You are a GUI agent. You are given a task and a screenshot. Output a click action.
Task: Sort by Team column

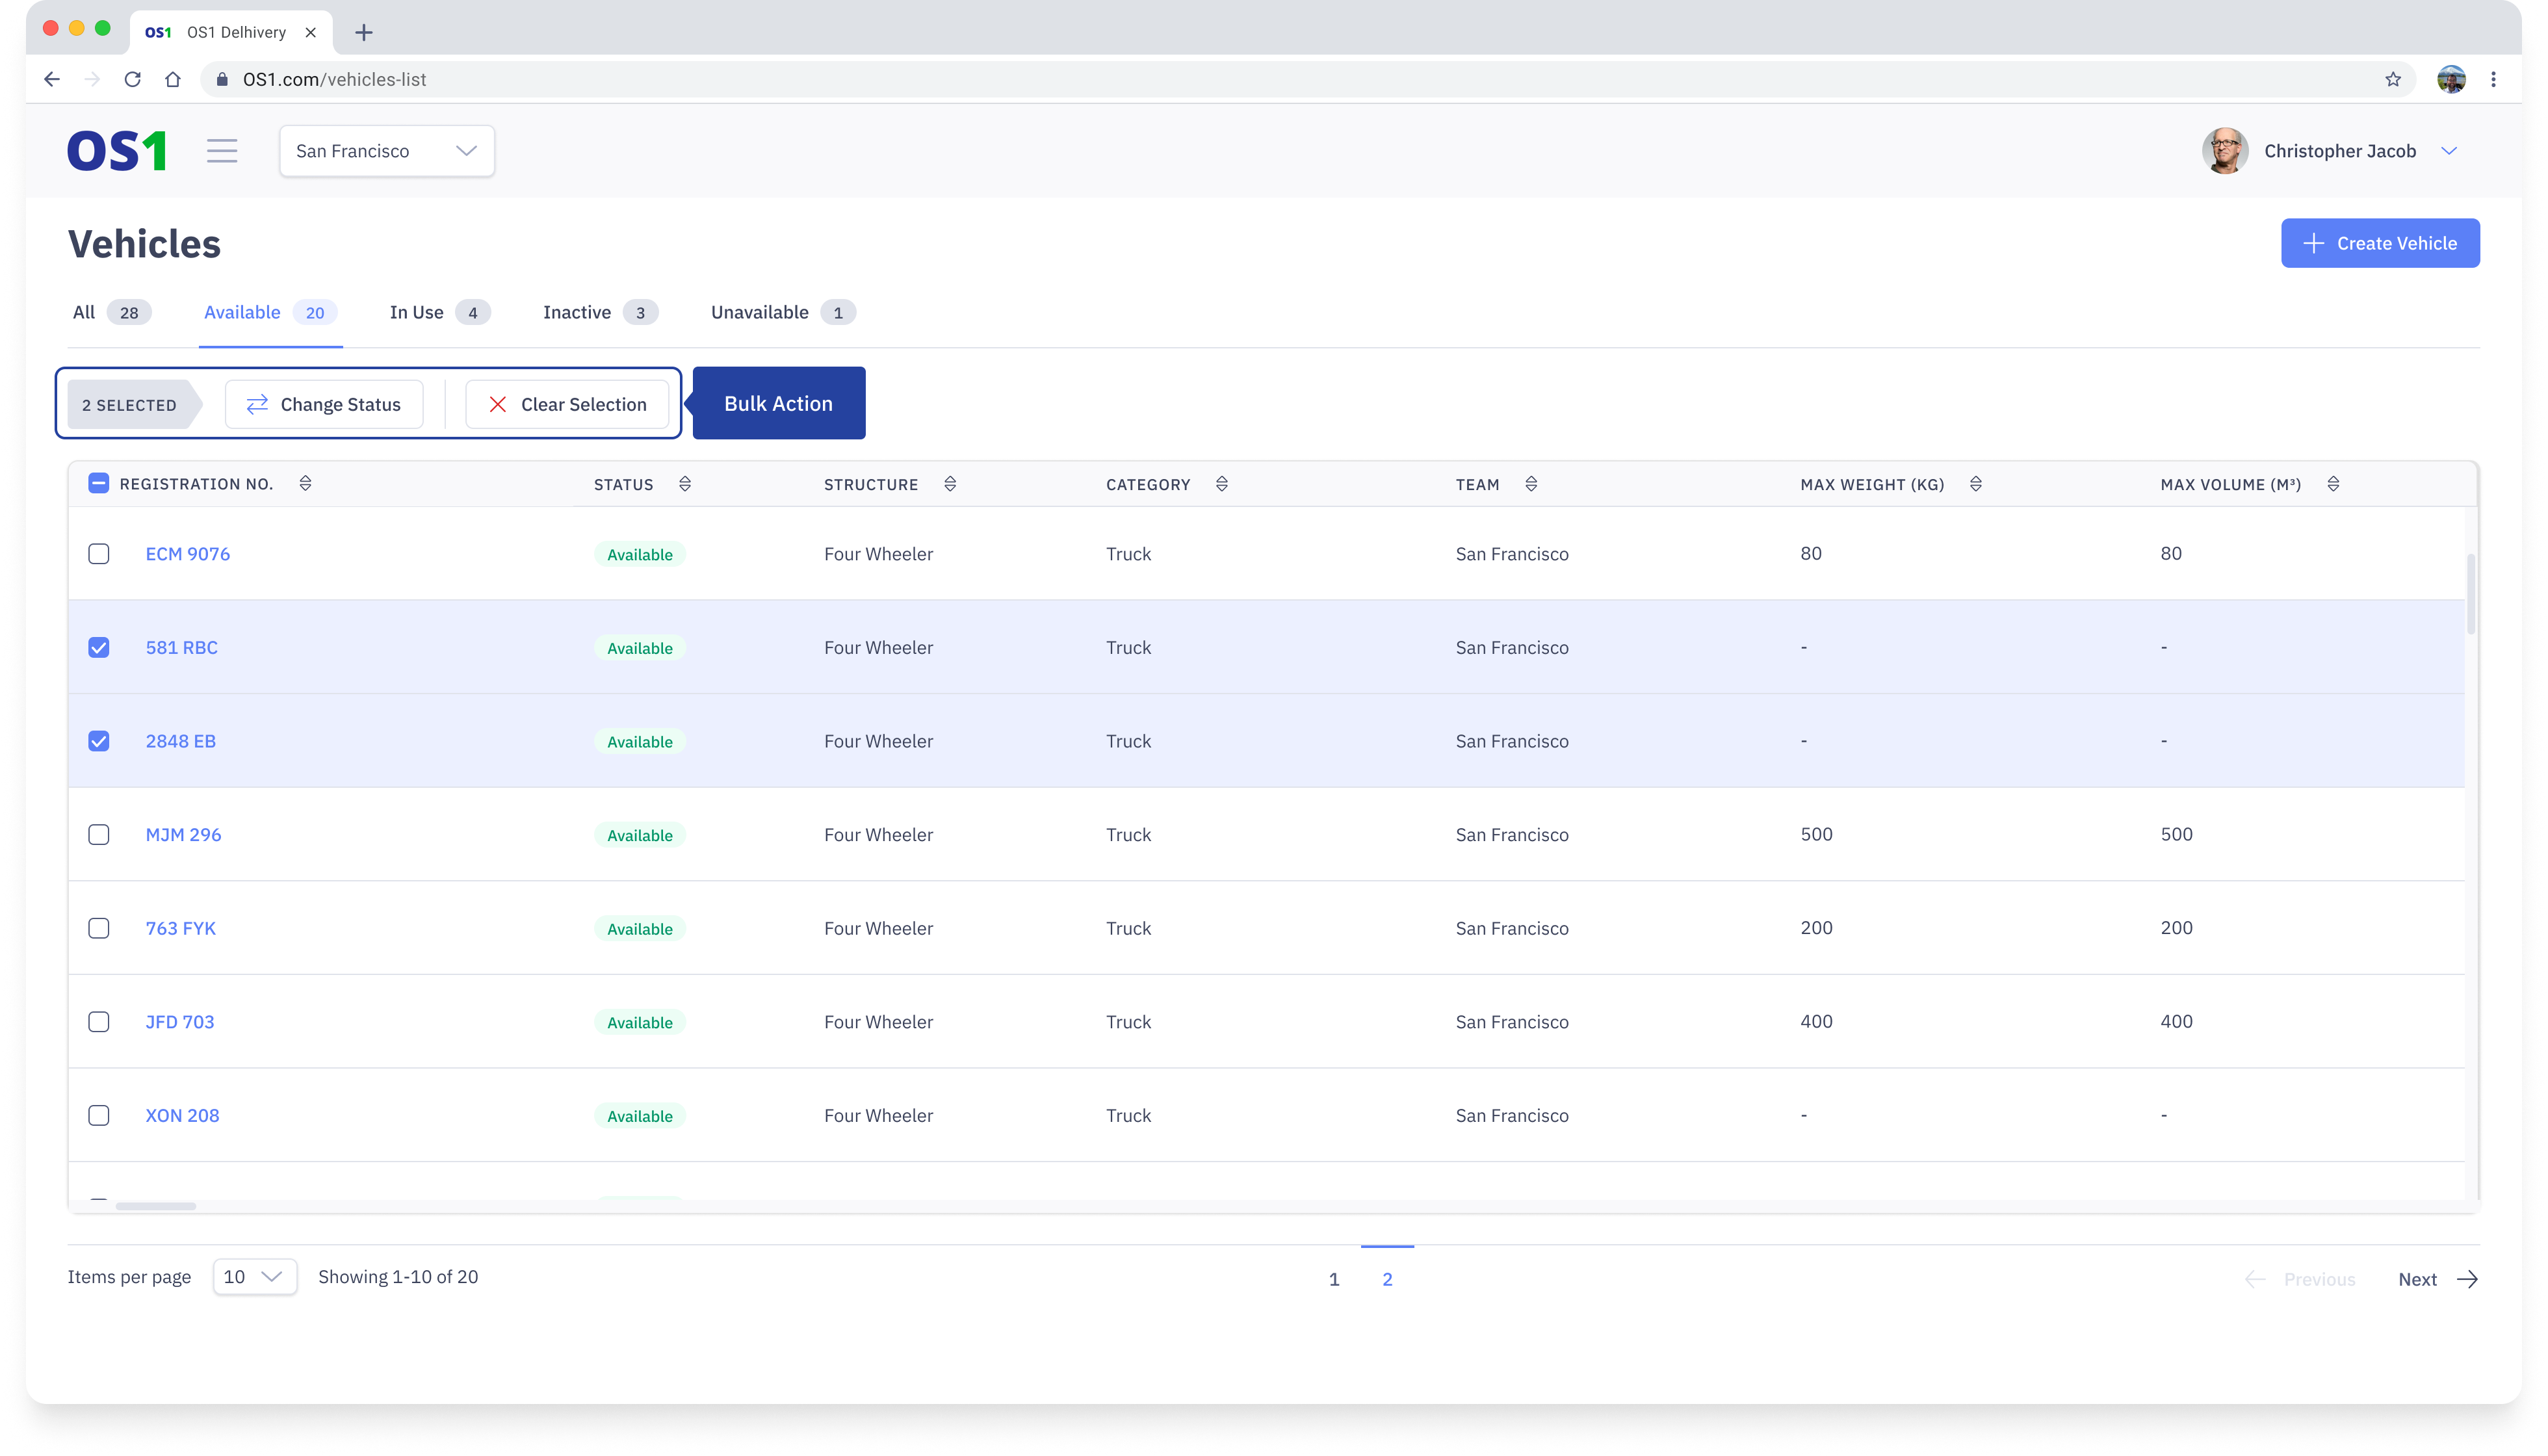1531,484
